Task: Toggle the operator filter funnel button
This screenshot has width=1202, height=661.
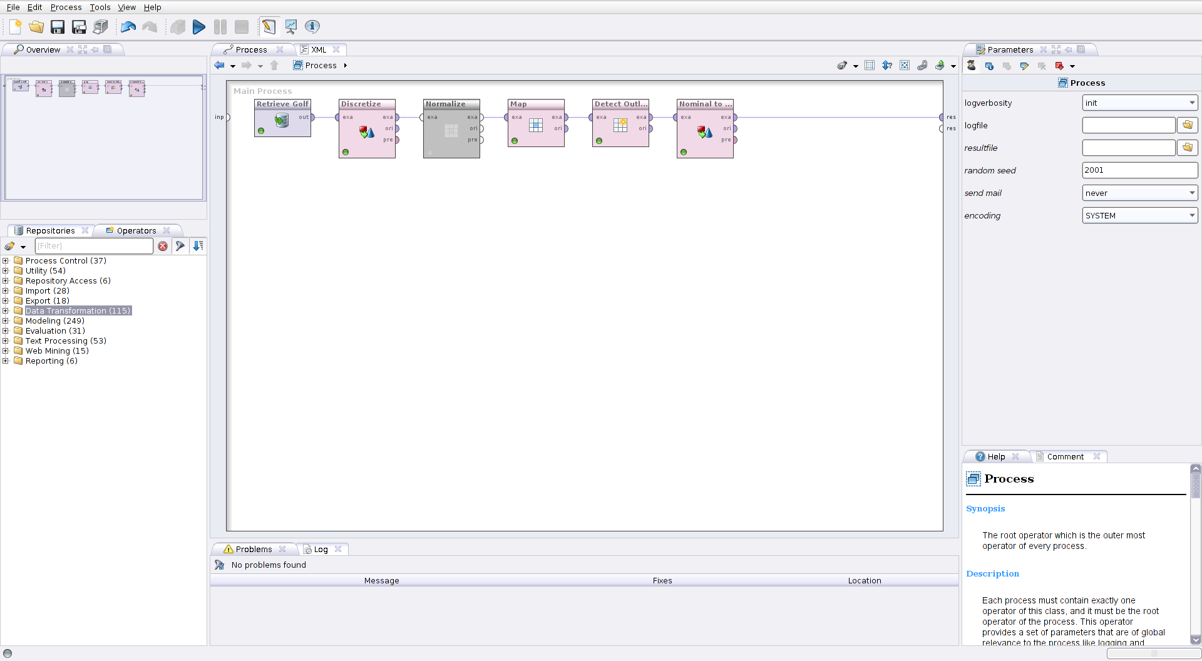Action: coord(180,246)
